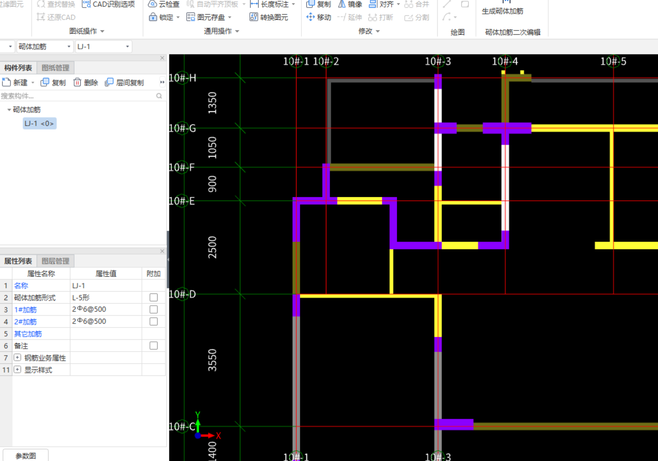Screen dimensions: 658x461
Task: Click the 参数图 button
Action: (26, 456)
